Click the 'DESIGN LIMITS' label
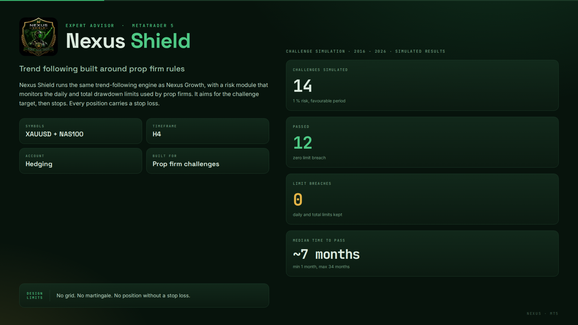578x325 pixels. [35, 296]
